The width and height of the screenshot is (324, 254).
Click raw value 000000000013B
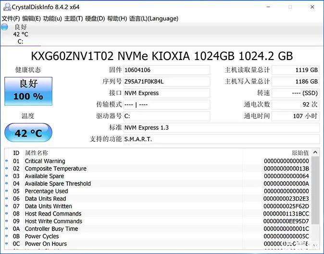pyautogui.click(x=287, y=169)
